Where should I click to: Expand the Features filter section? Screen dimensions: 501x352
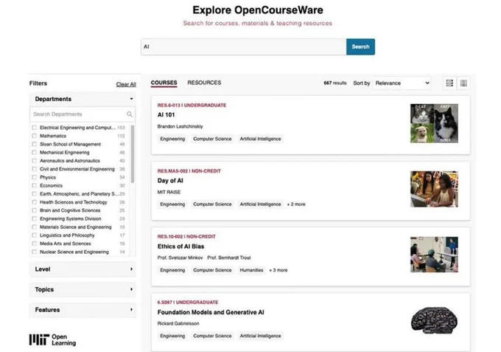83,310
